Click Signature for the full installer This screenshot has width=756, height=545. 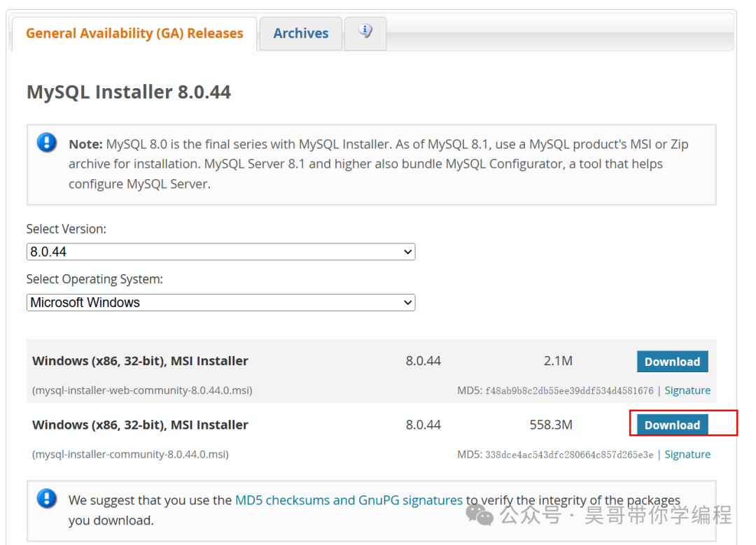click(687, 454)
